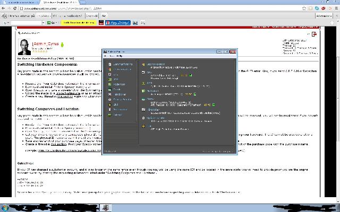The width and height of the screenshot is (340, 212).
Task: Open the Windows Start menu
Action: click(4, 208)
